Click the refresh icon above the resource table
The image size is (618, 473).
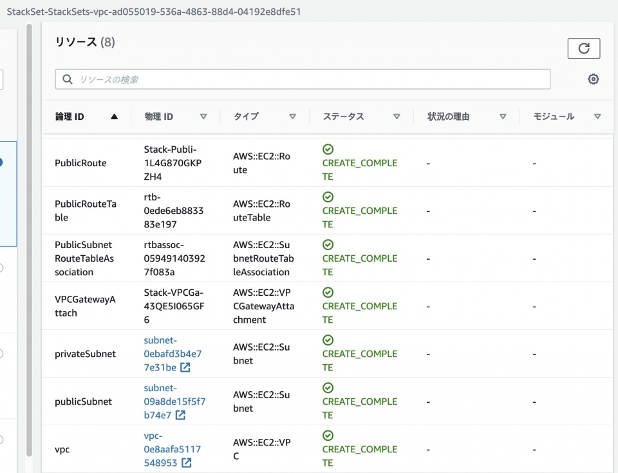(x=584, y=48)
